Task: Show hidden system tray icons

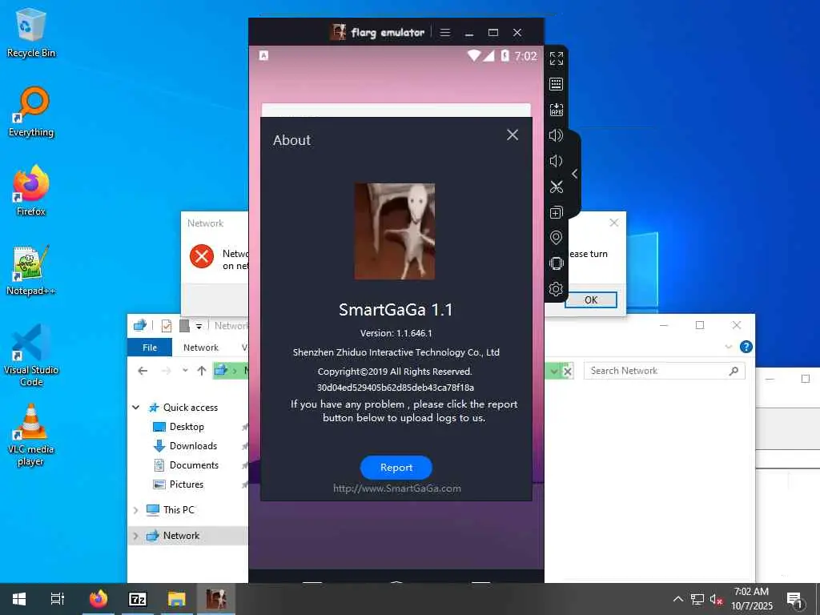Action: click(x=677, y=599)
